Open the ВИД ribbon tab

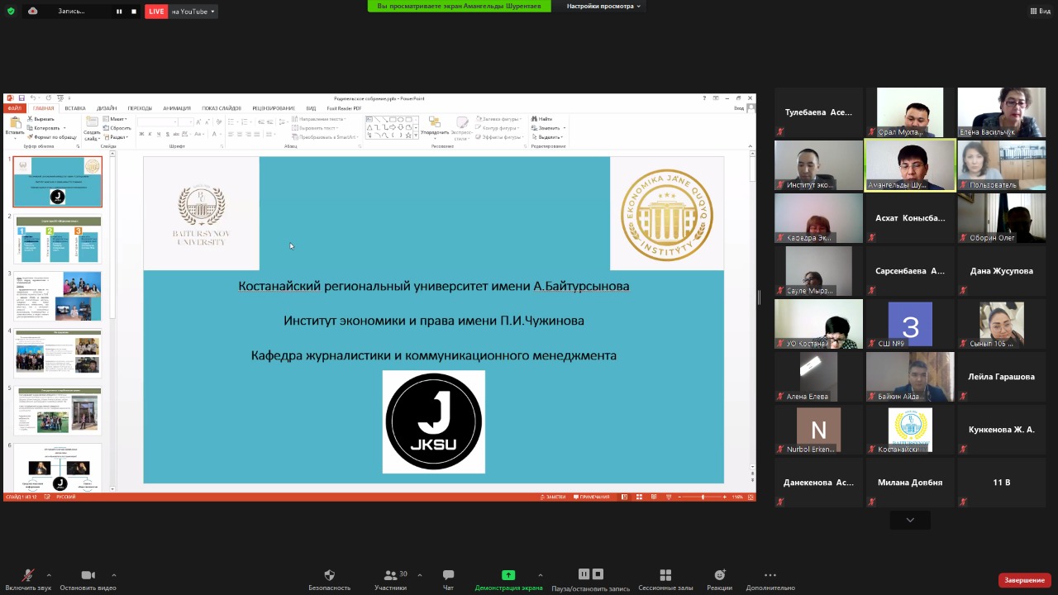(x=311, y=108)
